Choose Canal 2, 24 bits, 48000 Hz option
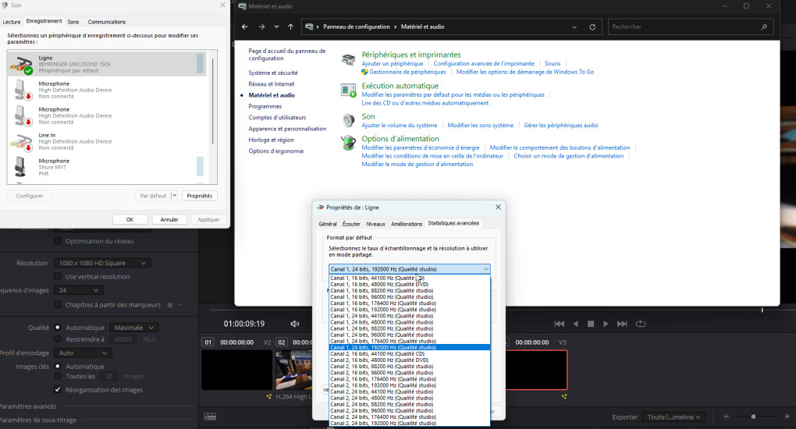The image size is (796, 429). (x=382, y=398)
